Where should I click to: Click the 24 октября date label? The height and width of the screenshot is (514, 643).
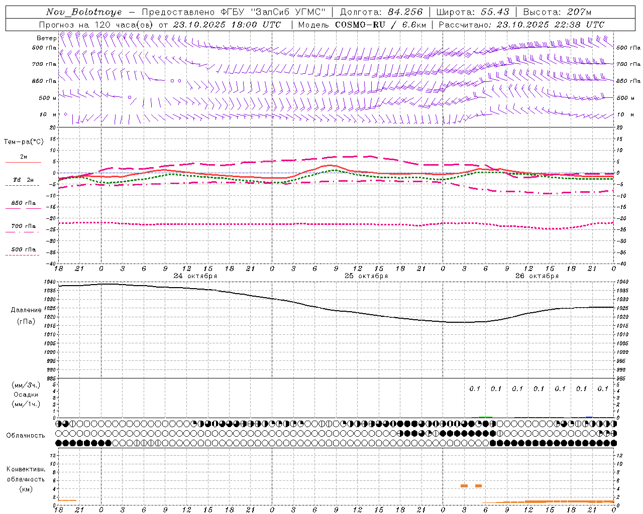[195, 276]
